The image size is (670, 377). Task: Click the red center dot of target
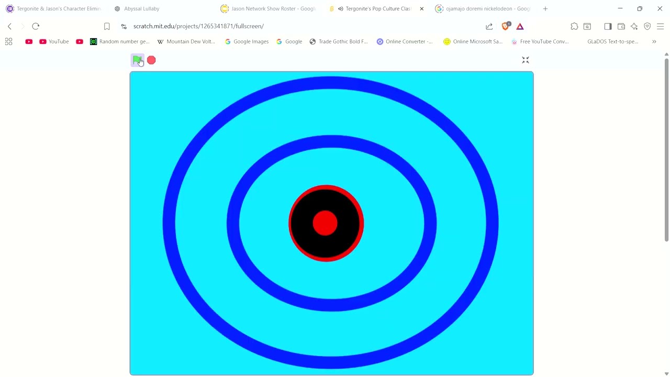325,223
